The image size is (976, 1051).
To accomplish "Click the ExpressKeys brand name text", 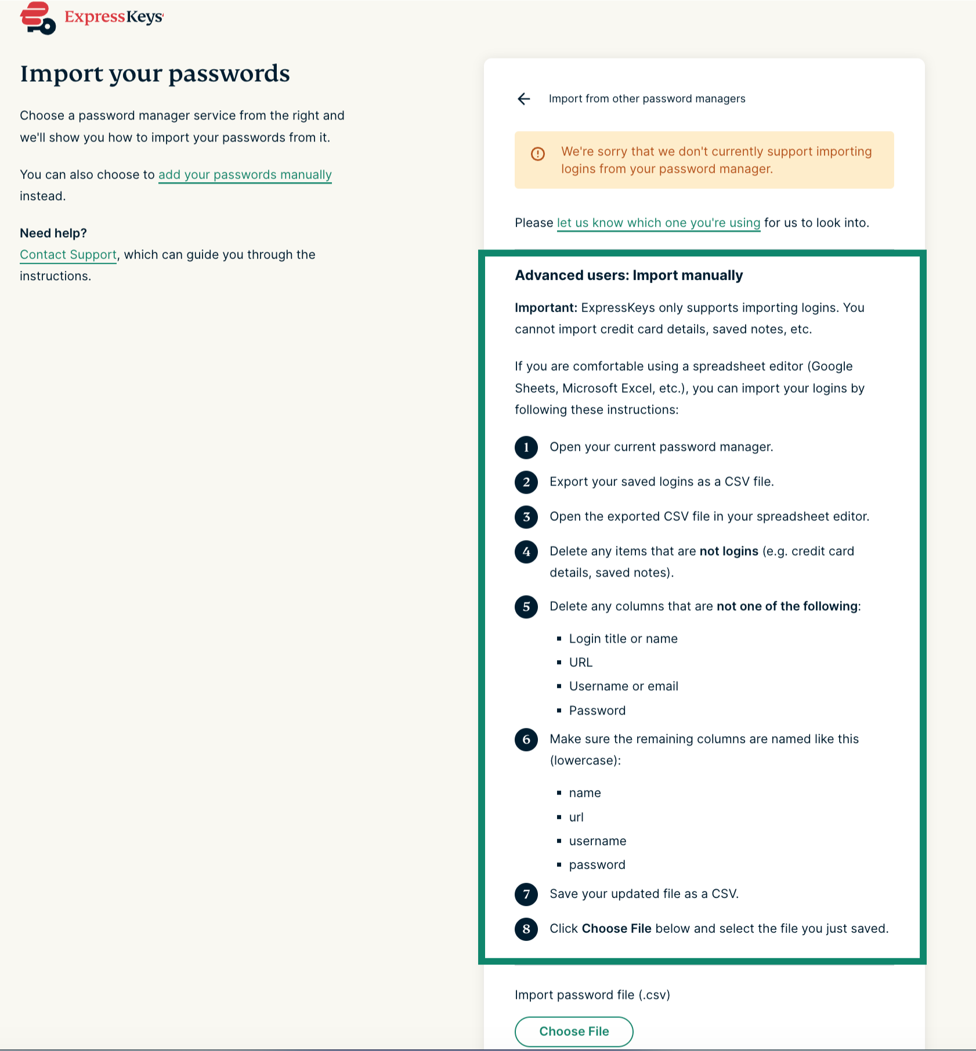I will [114, 17].
